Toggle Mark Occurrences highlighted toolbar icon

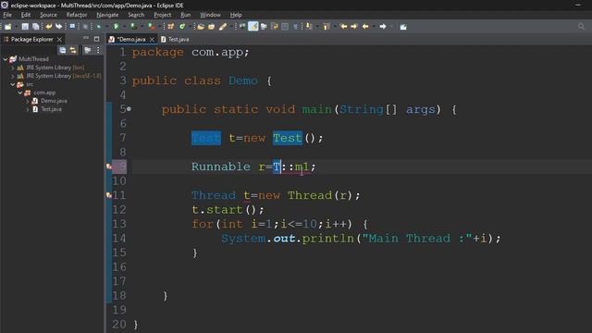point(253,27)
